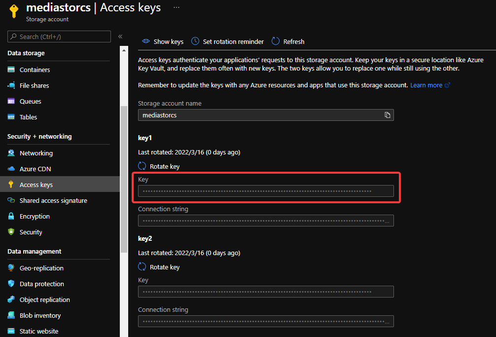Copy the storage account name
Viewport: 496px width, 337px height.
[388, 115]
